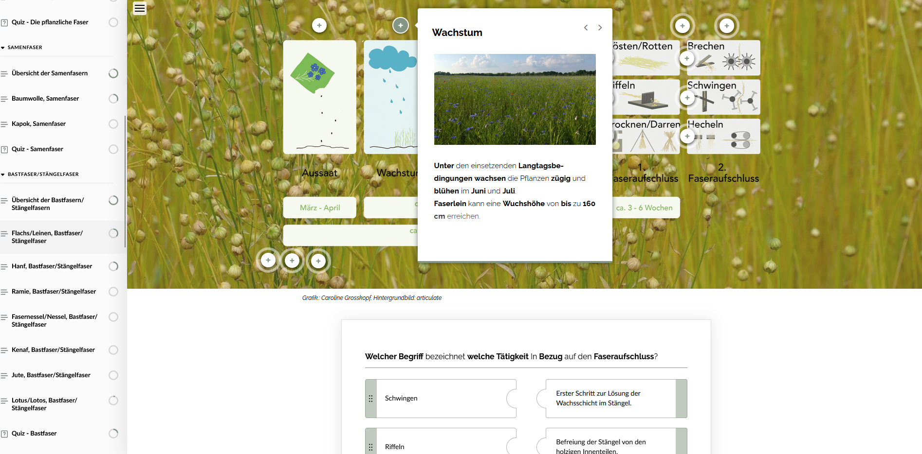Open Jute, Bastfaser/Stängelfaser lesson
This screenshot has width=922, height=454.
click(x=51, y=375)
